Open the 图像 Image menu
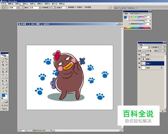This screenshot has height=134, width=168. [x=18, y=4]
